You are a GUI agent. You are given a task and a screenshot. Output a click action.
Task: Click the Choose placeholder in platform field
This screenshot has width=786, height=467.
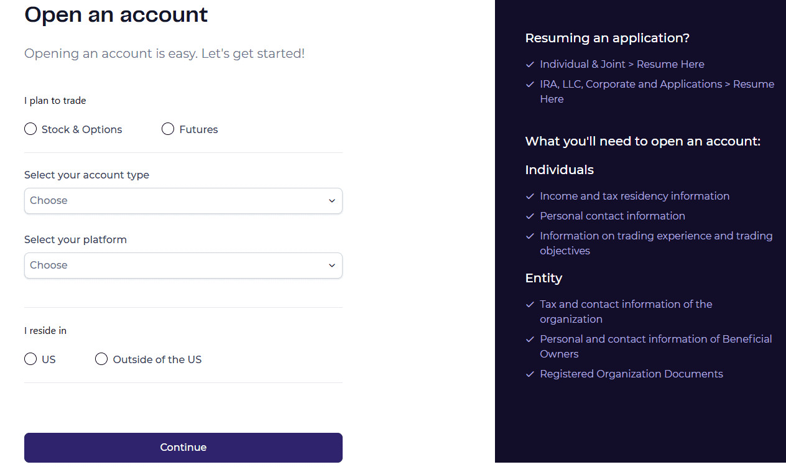pos(49,265)
